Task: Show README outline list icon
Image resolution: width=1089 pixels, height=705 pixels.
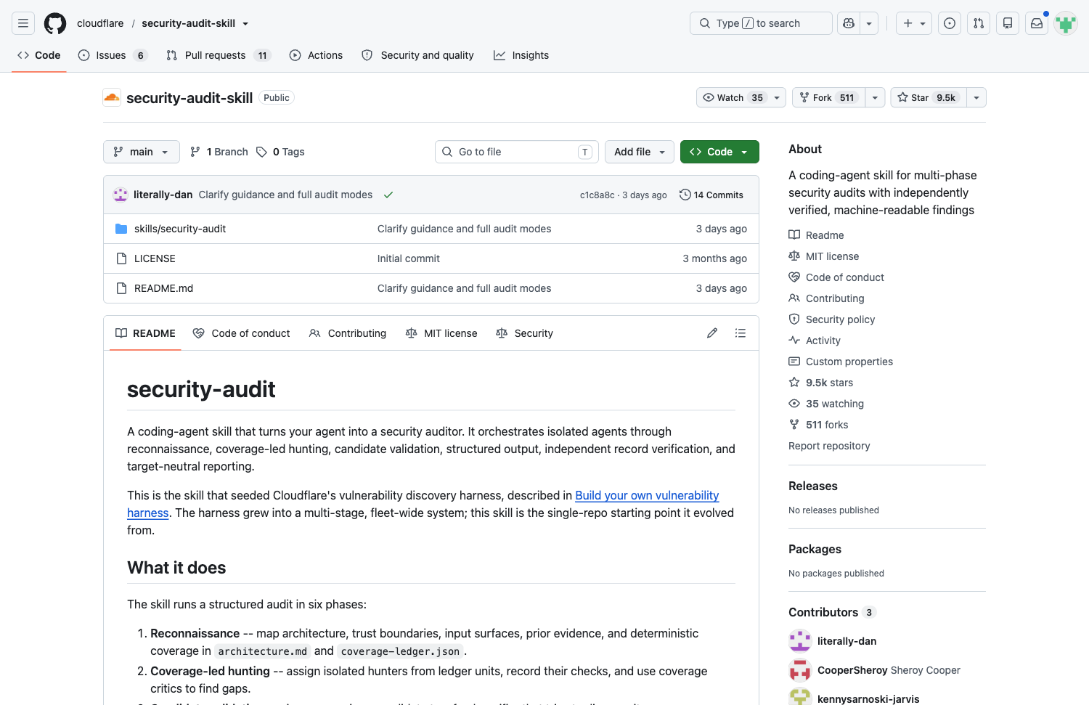Action: (x=741, y=333)
